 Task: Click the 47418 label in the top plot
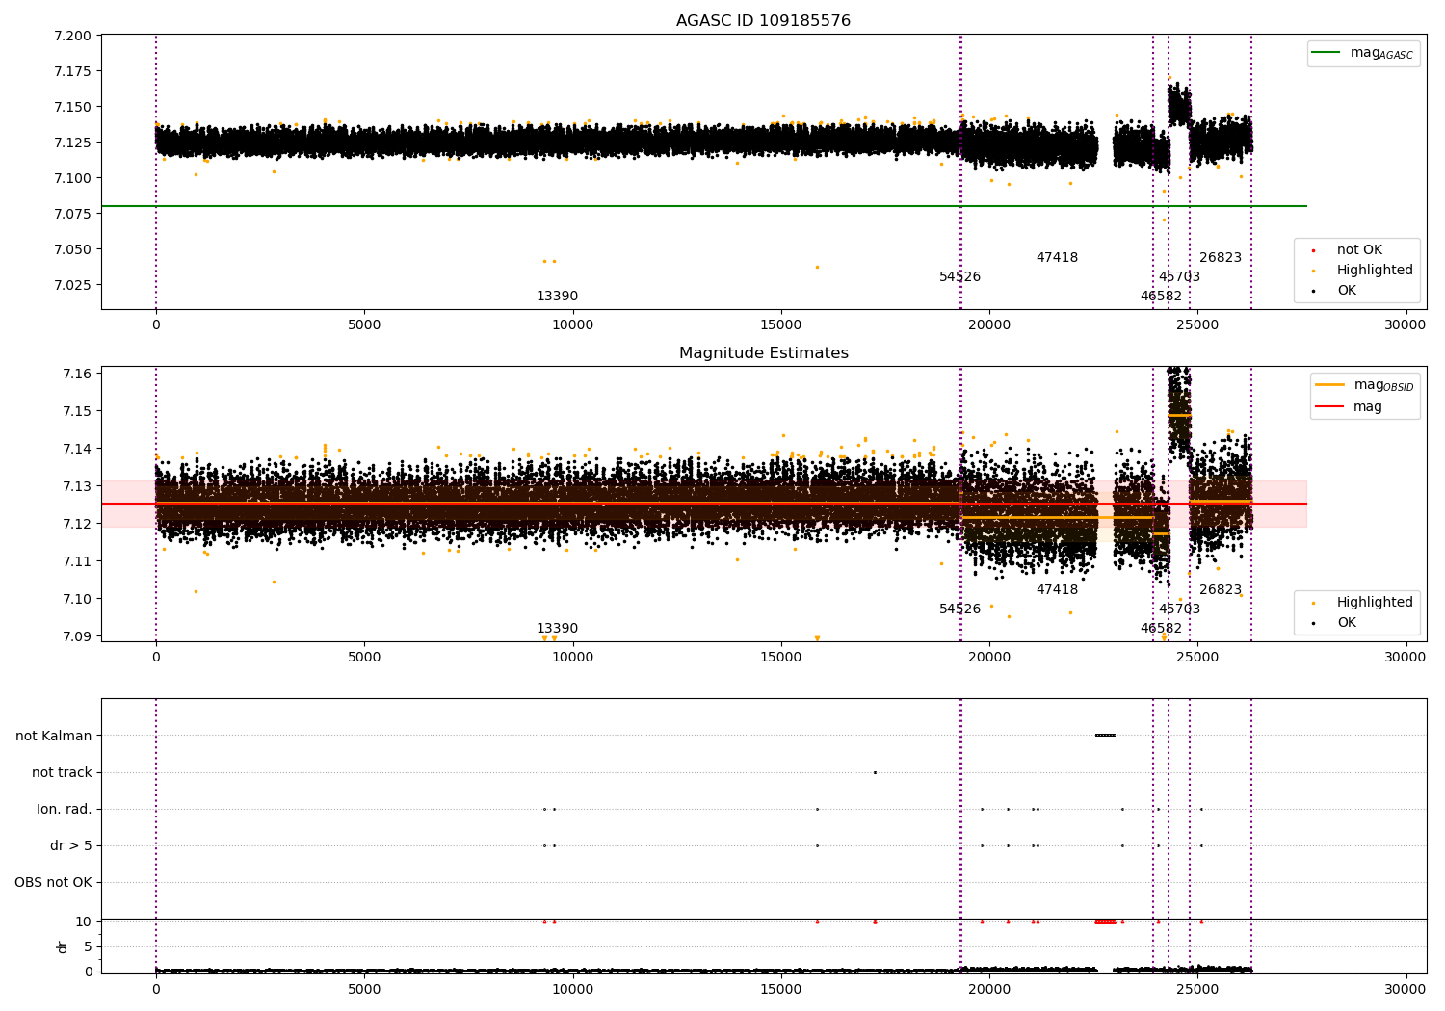1057,257
